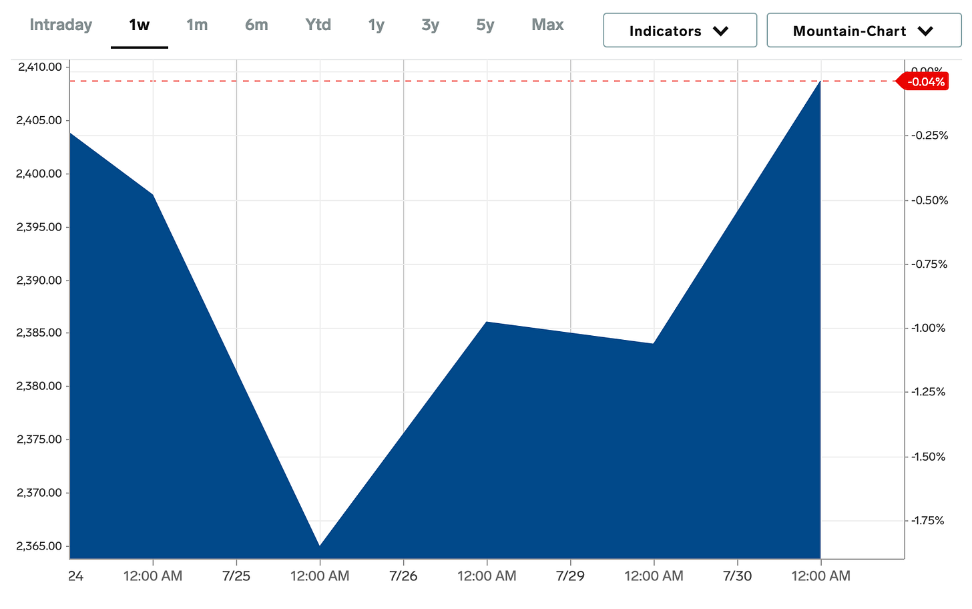Click the -1.25% right axis label
The image size is (972, 609).
pyautogui.click(x=928, y=392)
